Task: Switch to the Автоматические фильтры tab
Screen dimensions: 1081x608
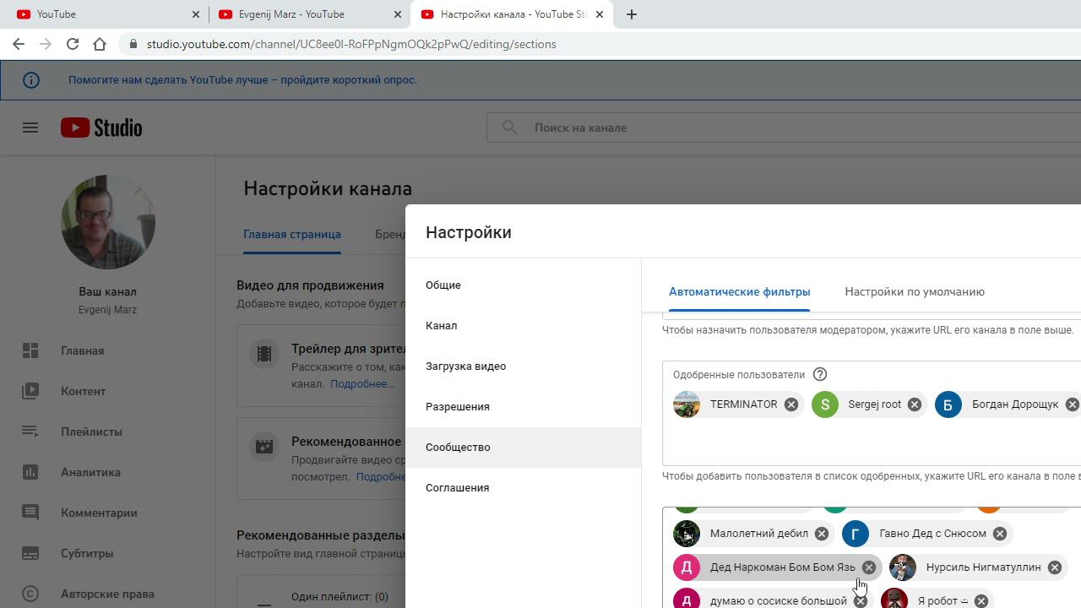Action: 740,291
